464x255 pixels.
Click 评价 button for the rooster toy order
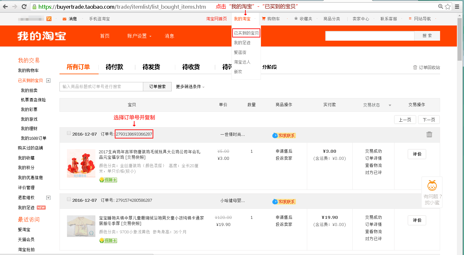pos(417,154)
